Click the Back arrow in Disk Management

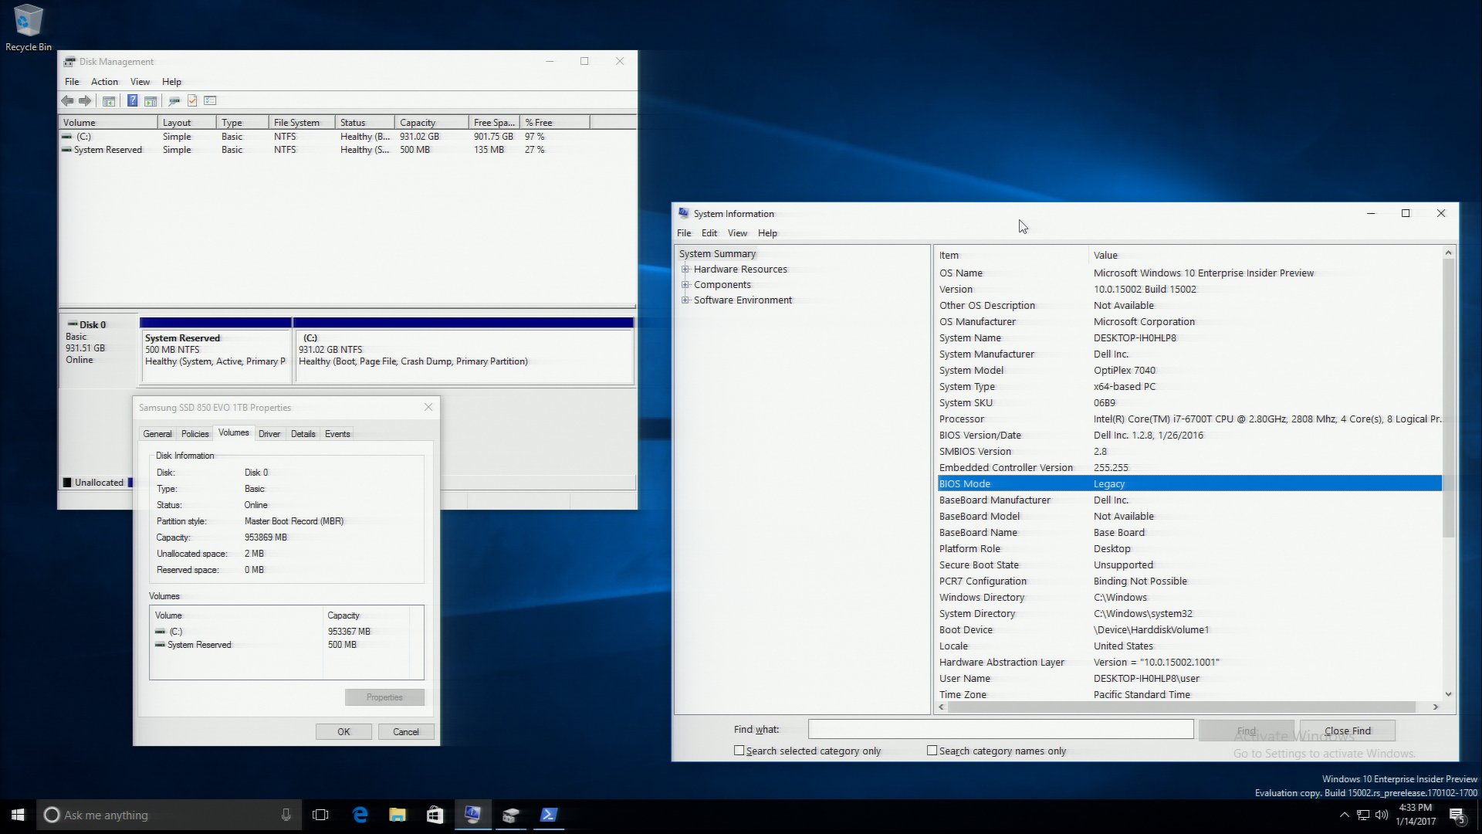coord(68,101)
